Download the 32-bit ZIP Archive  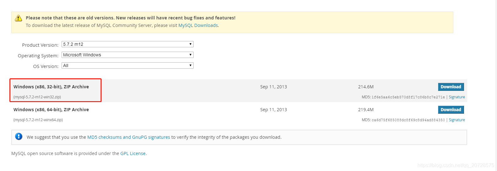[x=451, y=87]
